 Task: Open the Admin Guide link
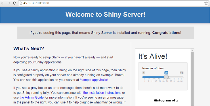(x=31, y=97)
